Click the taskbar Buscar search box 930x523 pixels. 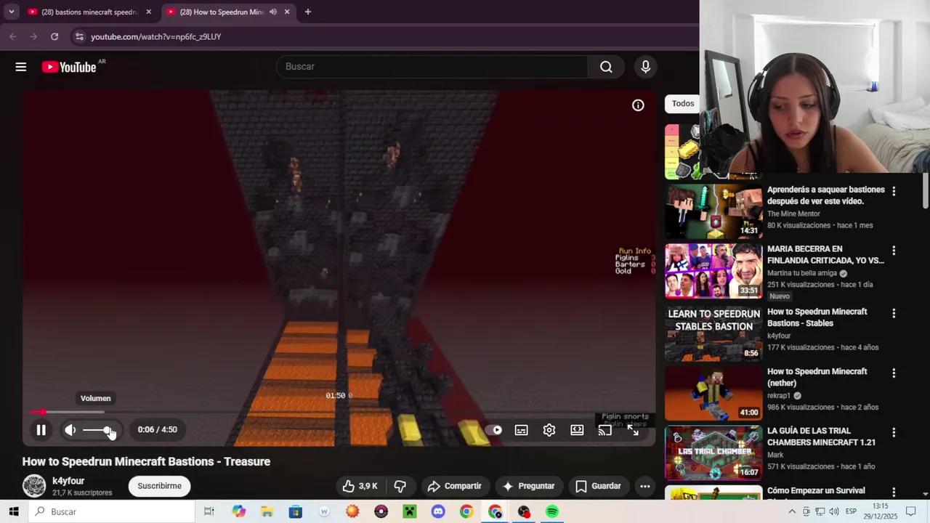[113, 512]
